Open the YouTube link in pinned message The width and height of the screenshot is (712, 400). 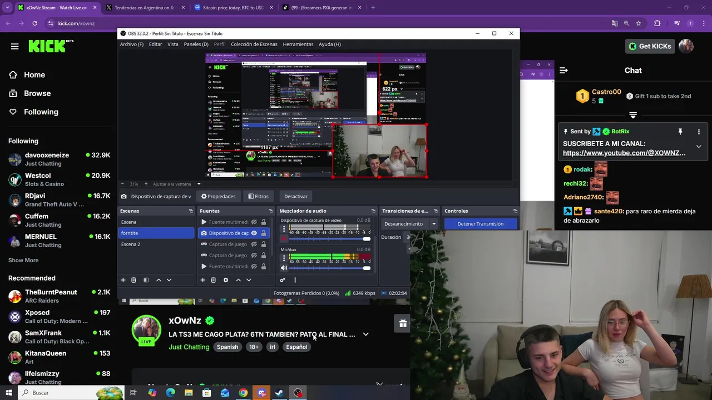(x=624, y=153)
